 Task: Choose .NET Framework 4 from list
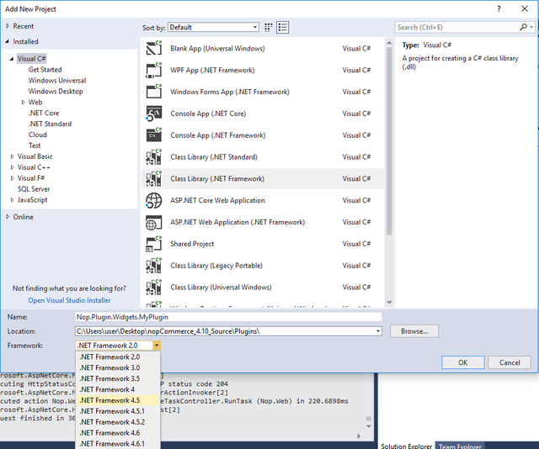(118, 389)
